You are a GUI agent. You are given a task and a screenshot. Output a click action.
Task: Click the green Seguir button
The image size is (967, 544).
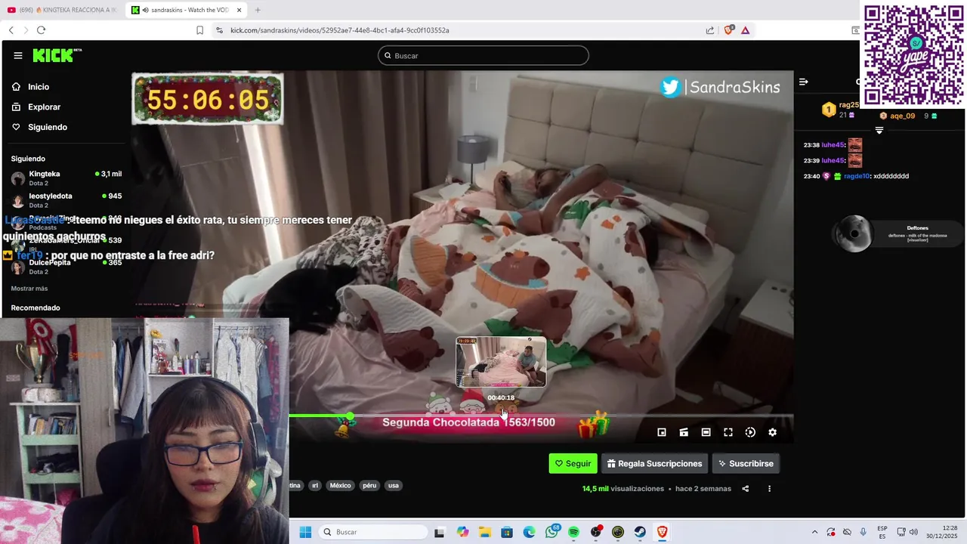(573, 464)
